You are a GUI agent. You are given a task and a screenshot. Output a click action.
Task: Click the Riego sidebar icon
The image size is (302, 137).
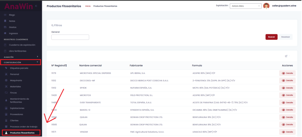tap(5, 15)
